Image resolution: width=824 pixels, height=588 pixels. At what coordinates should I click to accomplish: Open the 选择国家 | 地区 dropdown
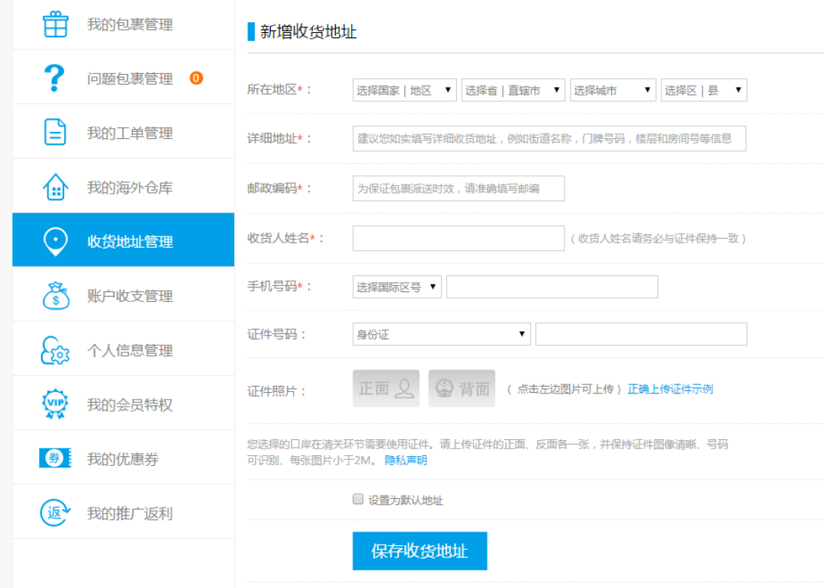point(404,90)
